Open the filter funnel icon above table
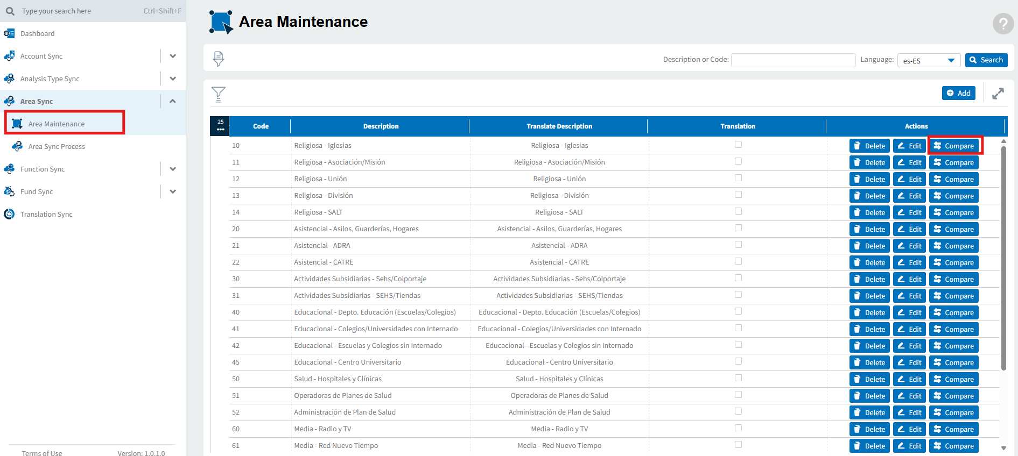 [x=218, y=95]
